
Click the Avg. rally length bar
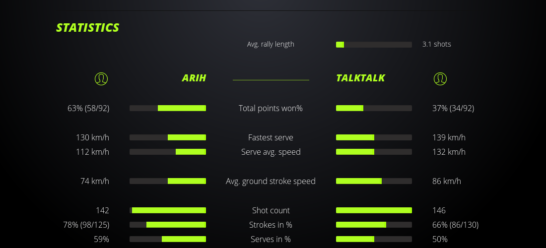coord(374,45)
